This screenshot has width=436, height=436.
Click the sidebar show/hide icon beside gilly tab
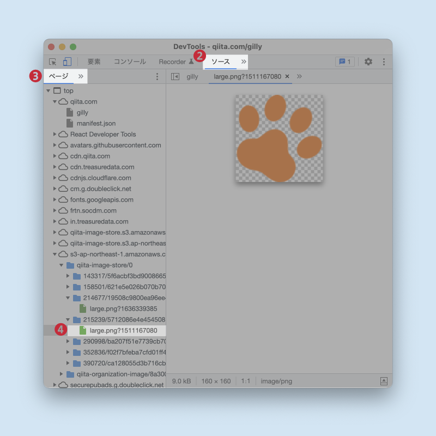175,76
